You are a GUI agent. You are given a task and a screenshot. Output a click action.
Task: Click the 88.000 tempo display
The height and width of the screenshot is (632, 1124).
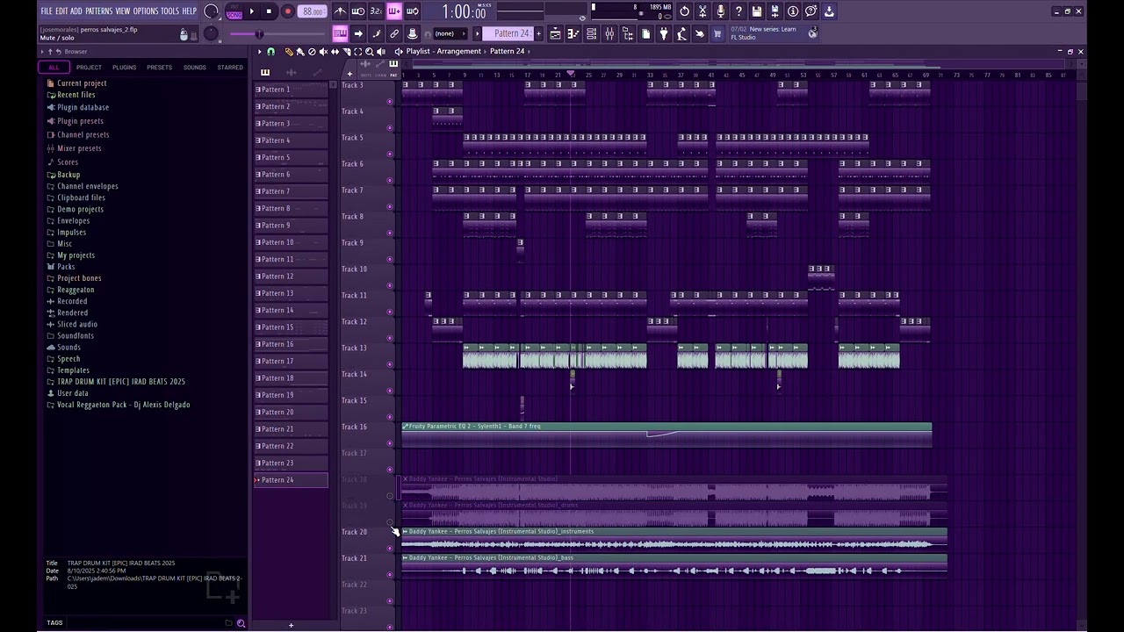point(313,11)
